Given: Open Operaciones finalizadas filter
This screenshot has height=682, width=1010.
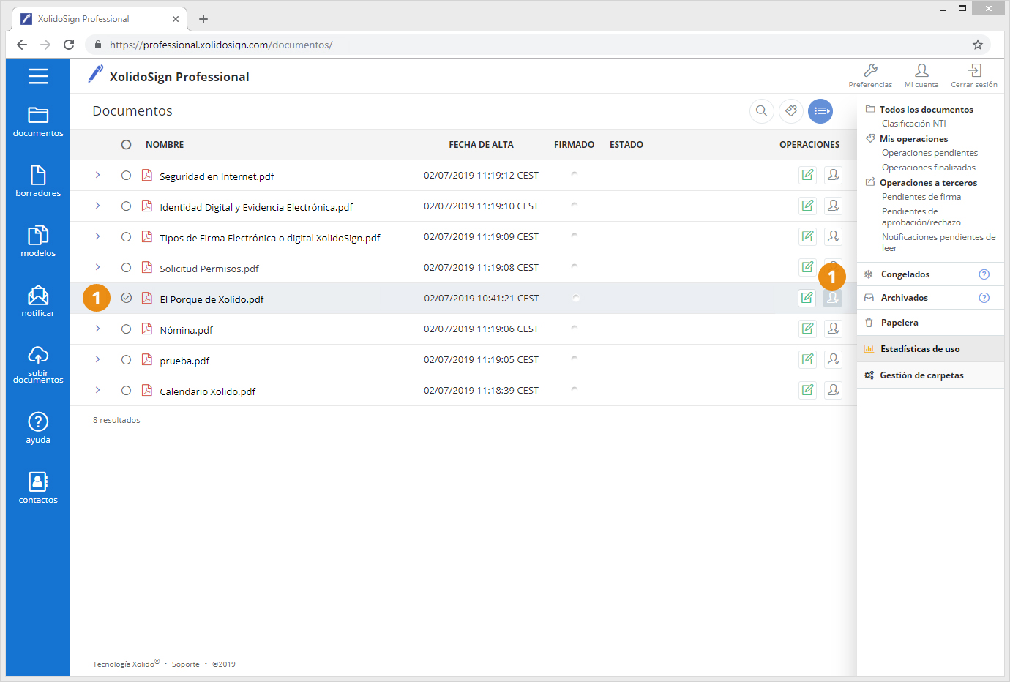Looking at the screenshot, I should click(x=928, y=168).
